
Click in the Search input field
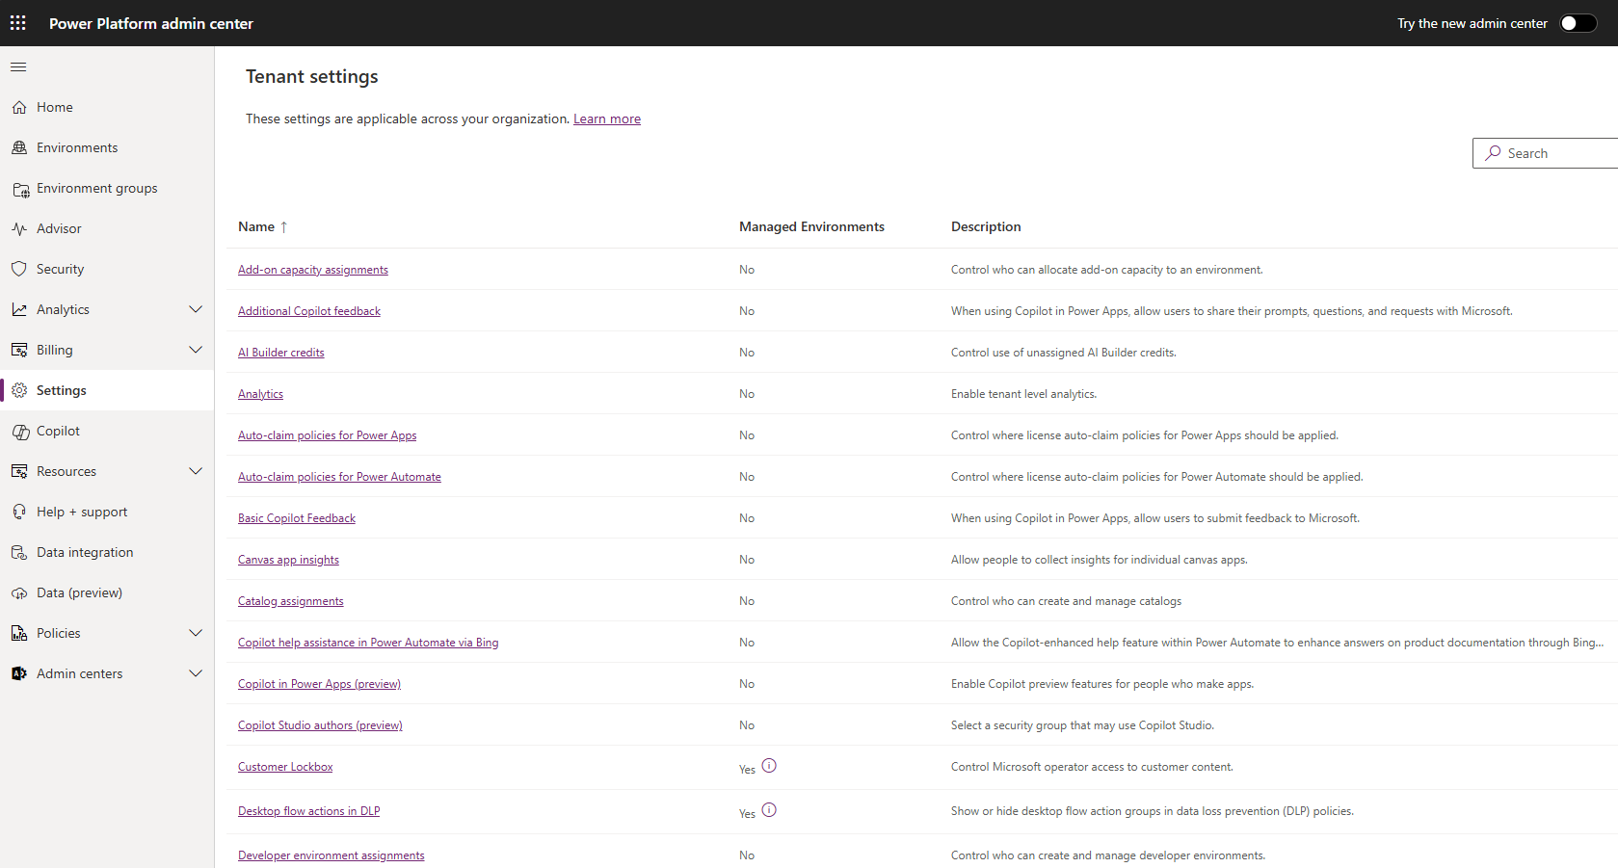tap(1546, 153)
